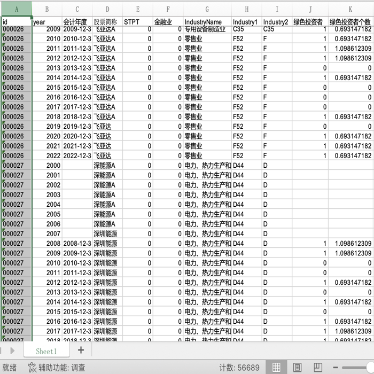Open accessibility check in status bar
The image size is (374, 374).
coord(56,368)
